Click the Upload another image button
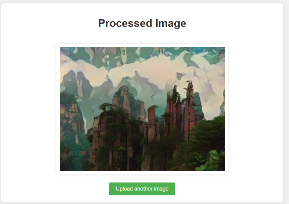Viewport: 289px width, 204px height. coord(142,189)
